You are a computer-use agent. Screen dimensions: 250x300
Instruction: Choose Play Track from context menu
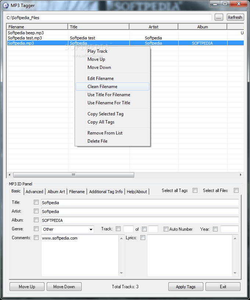click(x=112, y=51)
